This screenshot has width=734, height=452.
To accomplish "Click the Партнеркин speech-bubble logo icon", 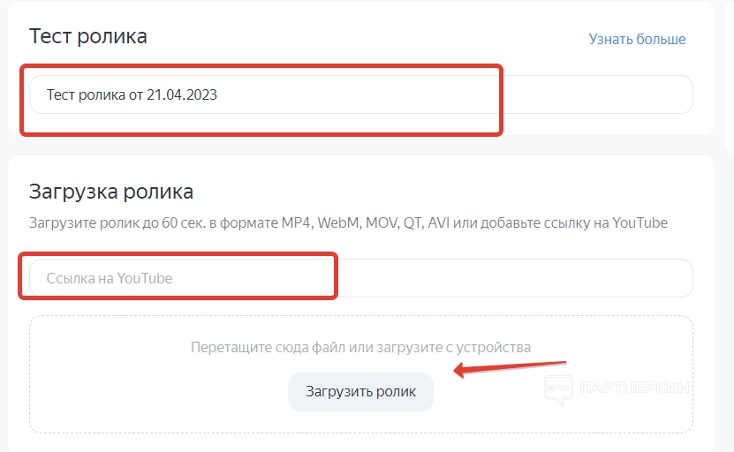I will coord(556,389).
